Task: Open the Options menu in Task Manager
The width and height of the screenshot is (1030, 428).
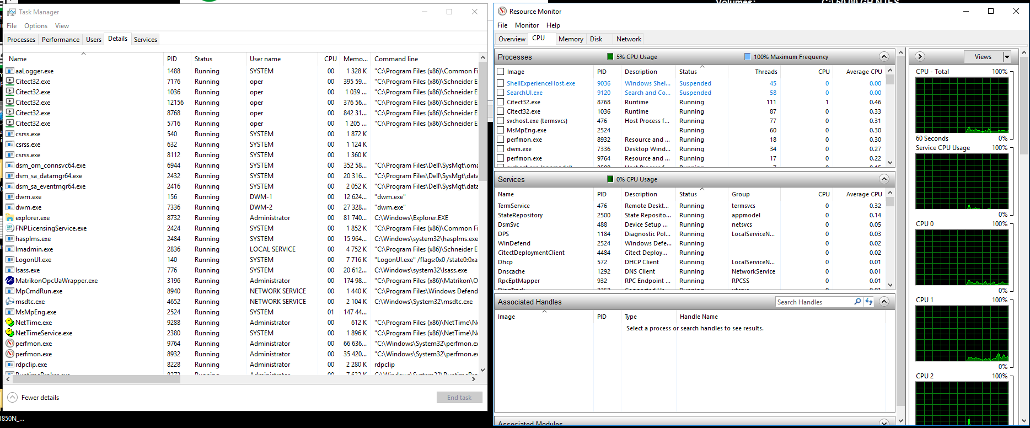Action: [36, 26]
